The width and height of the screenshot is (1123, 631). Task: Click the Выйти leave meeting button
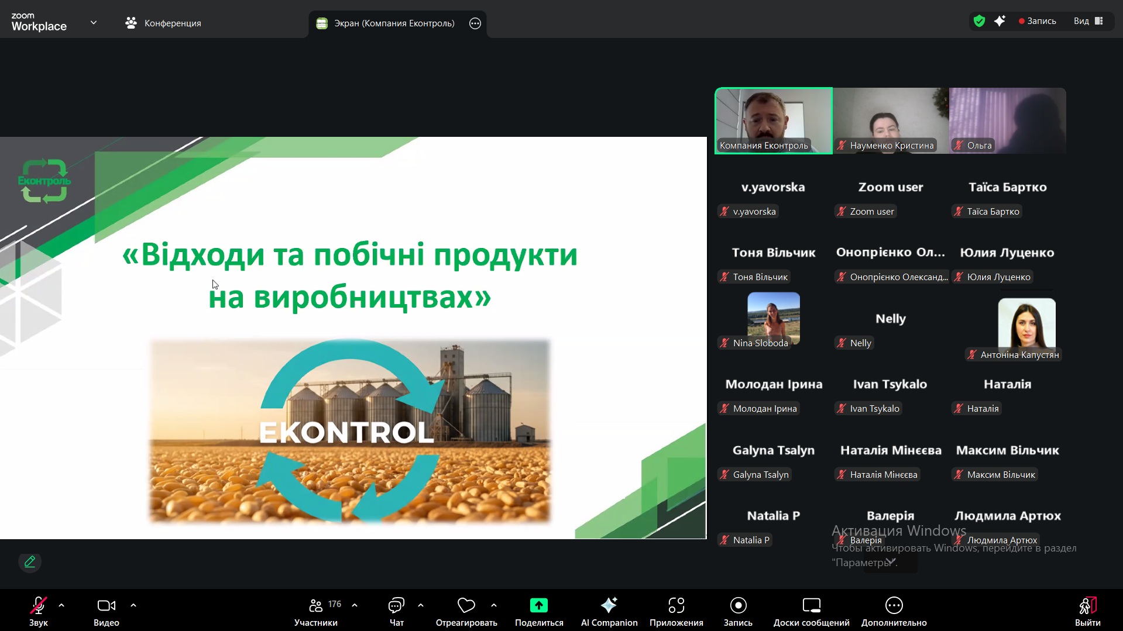1087,611
